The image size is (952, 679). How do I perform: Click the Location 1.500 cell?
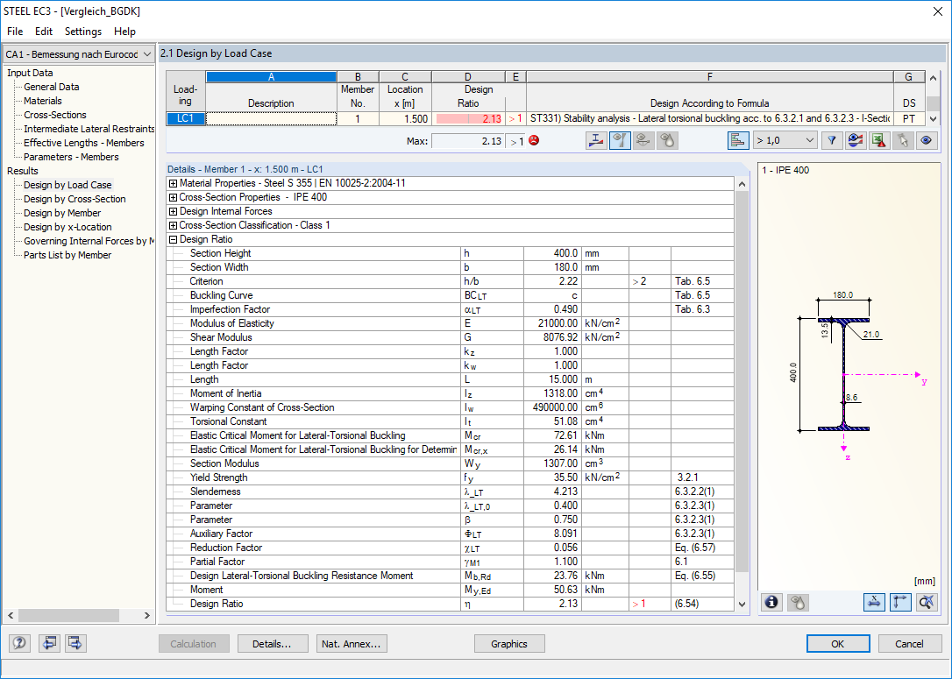point(405,119)
